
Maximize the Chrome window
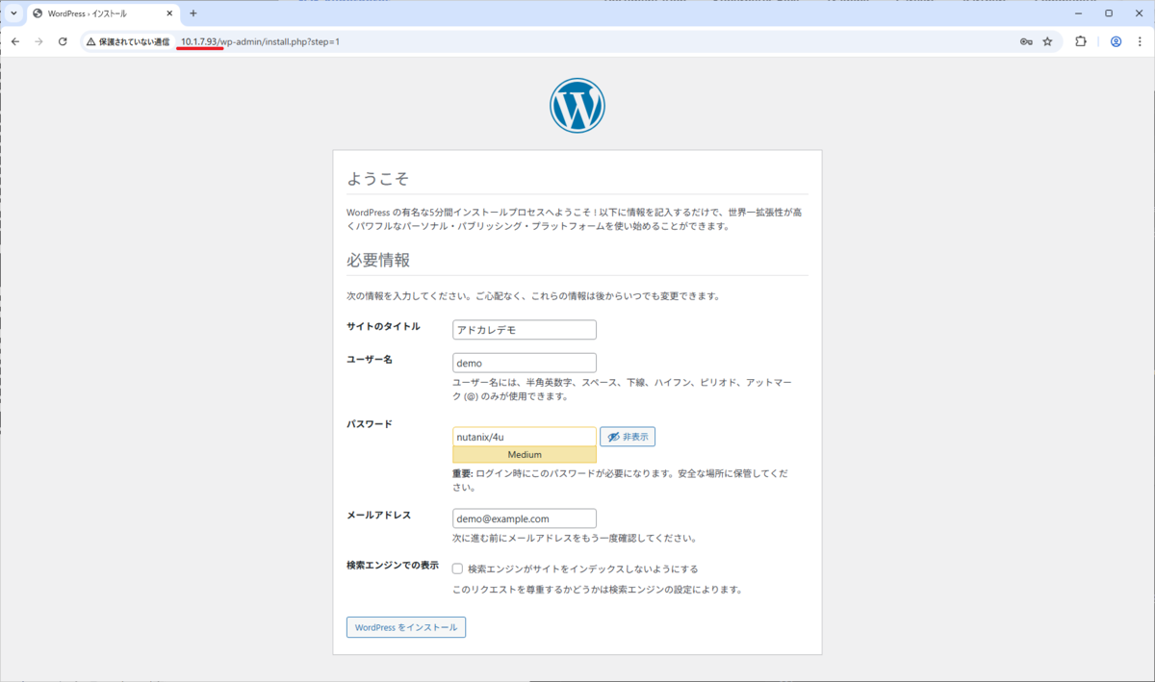tap(1109, 13)
